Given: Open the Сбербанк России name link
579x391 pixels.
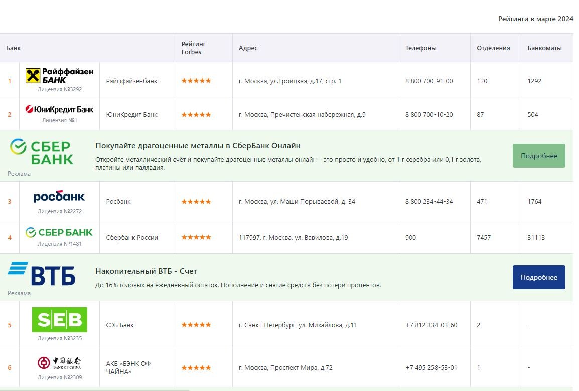Looking at the screenshot, I should (132, 238).
